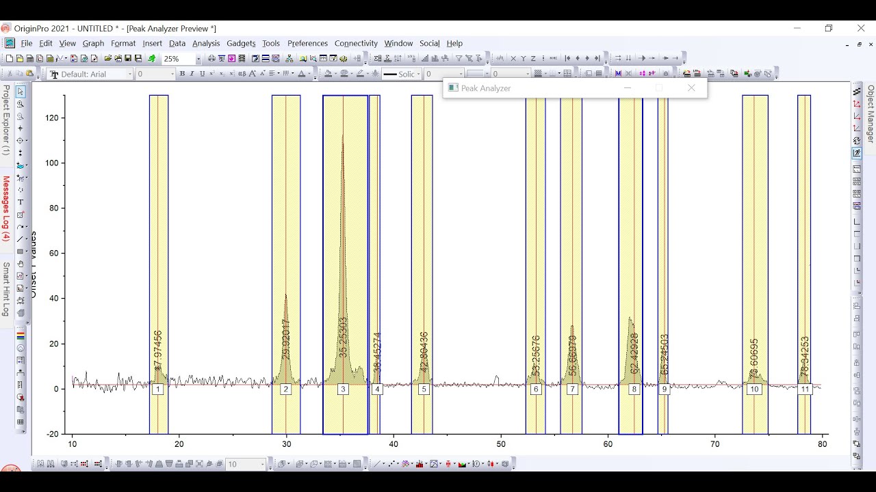Image resolution: width=876 pixels, height=492 pixels.
Task: Click the New Workbook icon
Action: (x=29, y=59)
